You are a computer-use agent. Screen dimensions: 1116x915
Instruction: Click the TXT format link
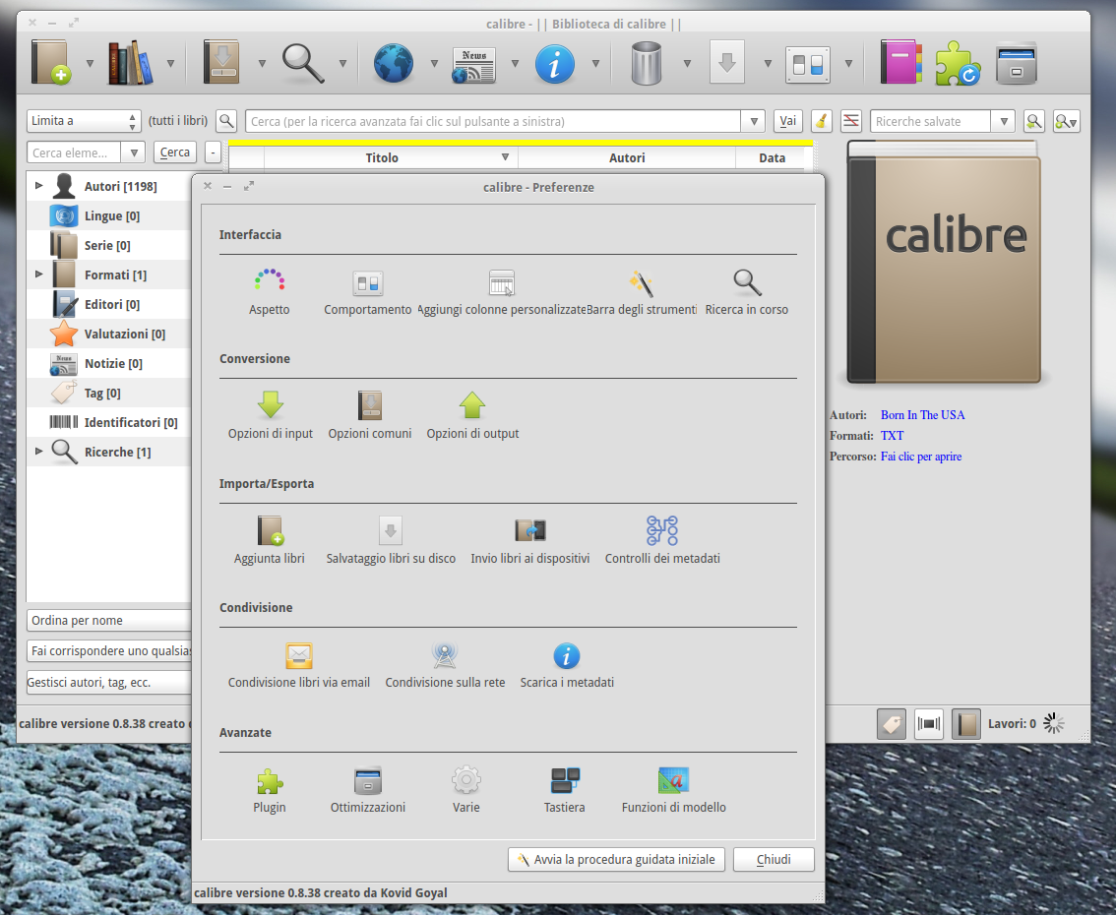tap(892, 436)
